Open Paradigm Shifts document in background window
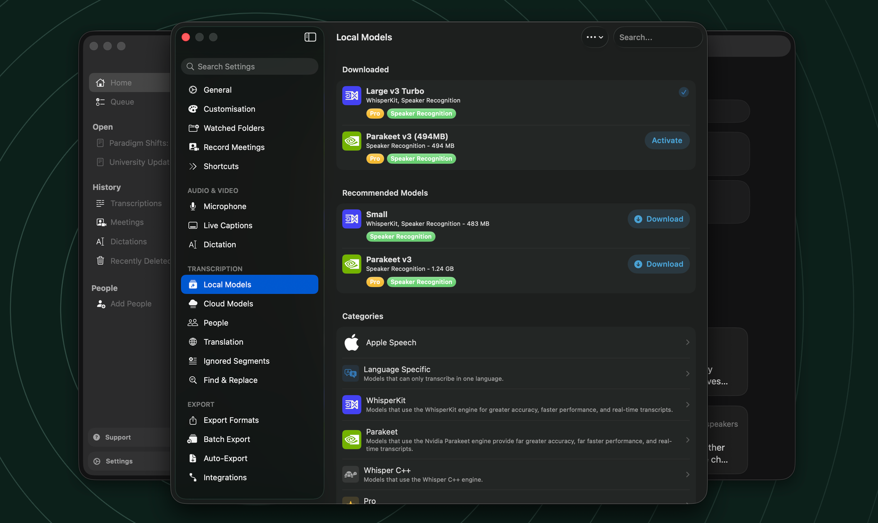The image size is (878, 523). click(x=132, y=143)
